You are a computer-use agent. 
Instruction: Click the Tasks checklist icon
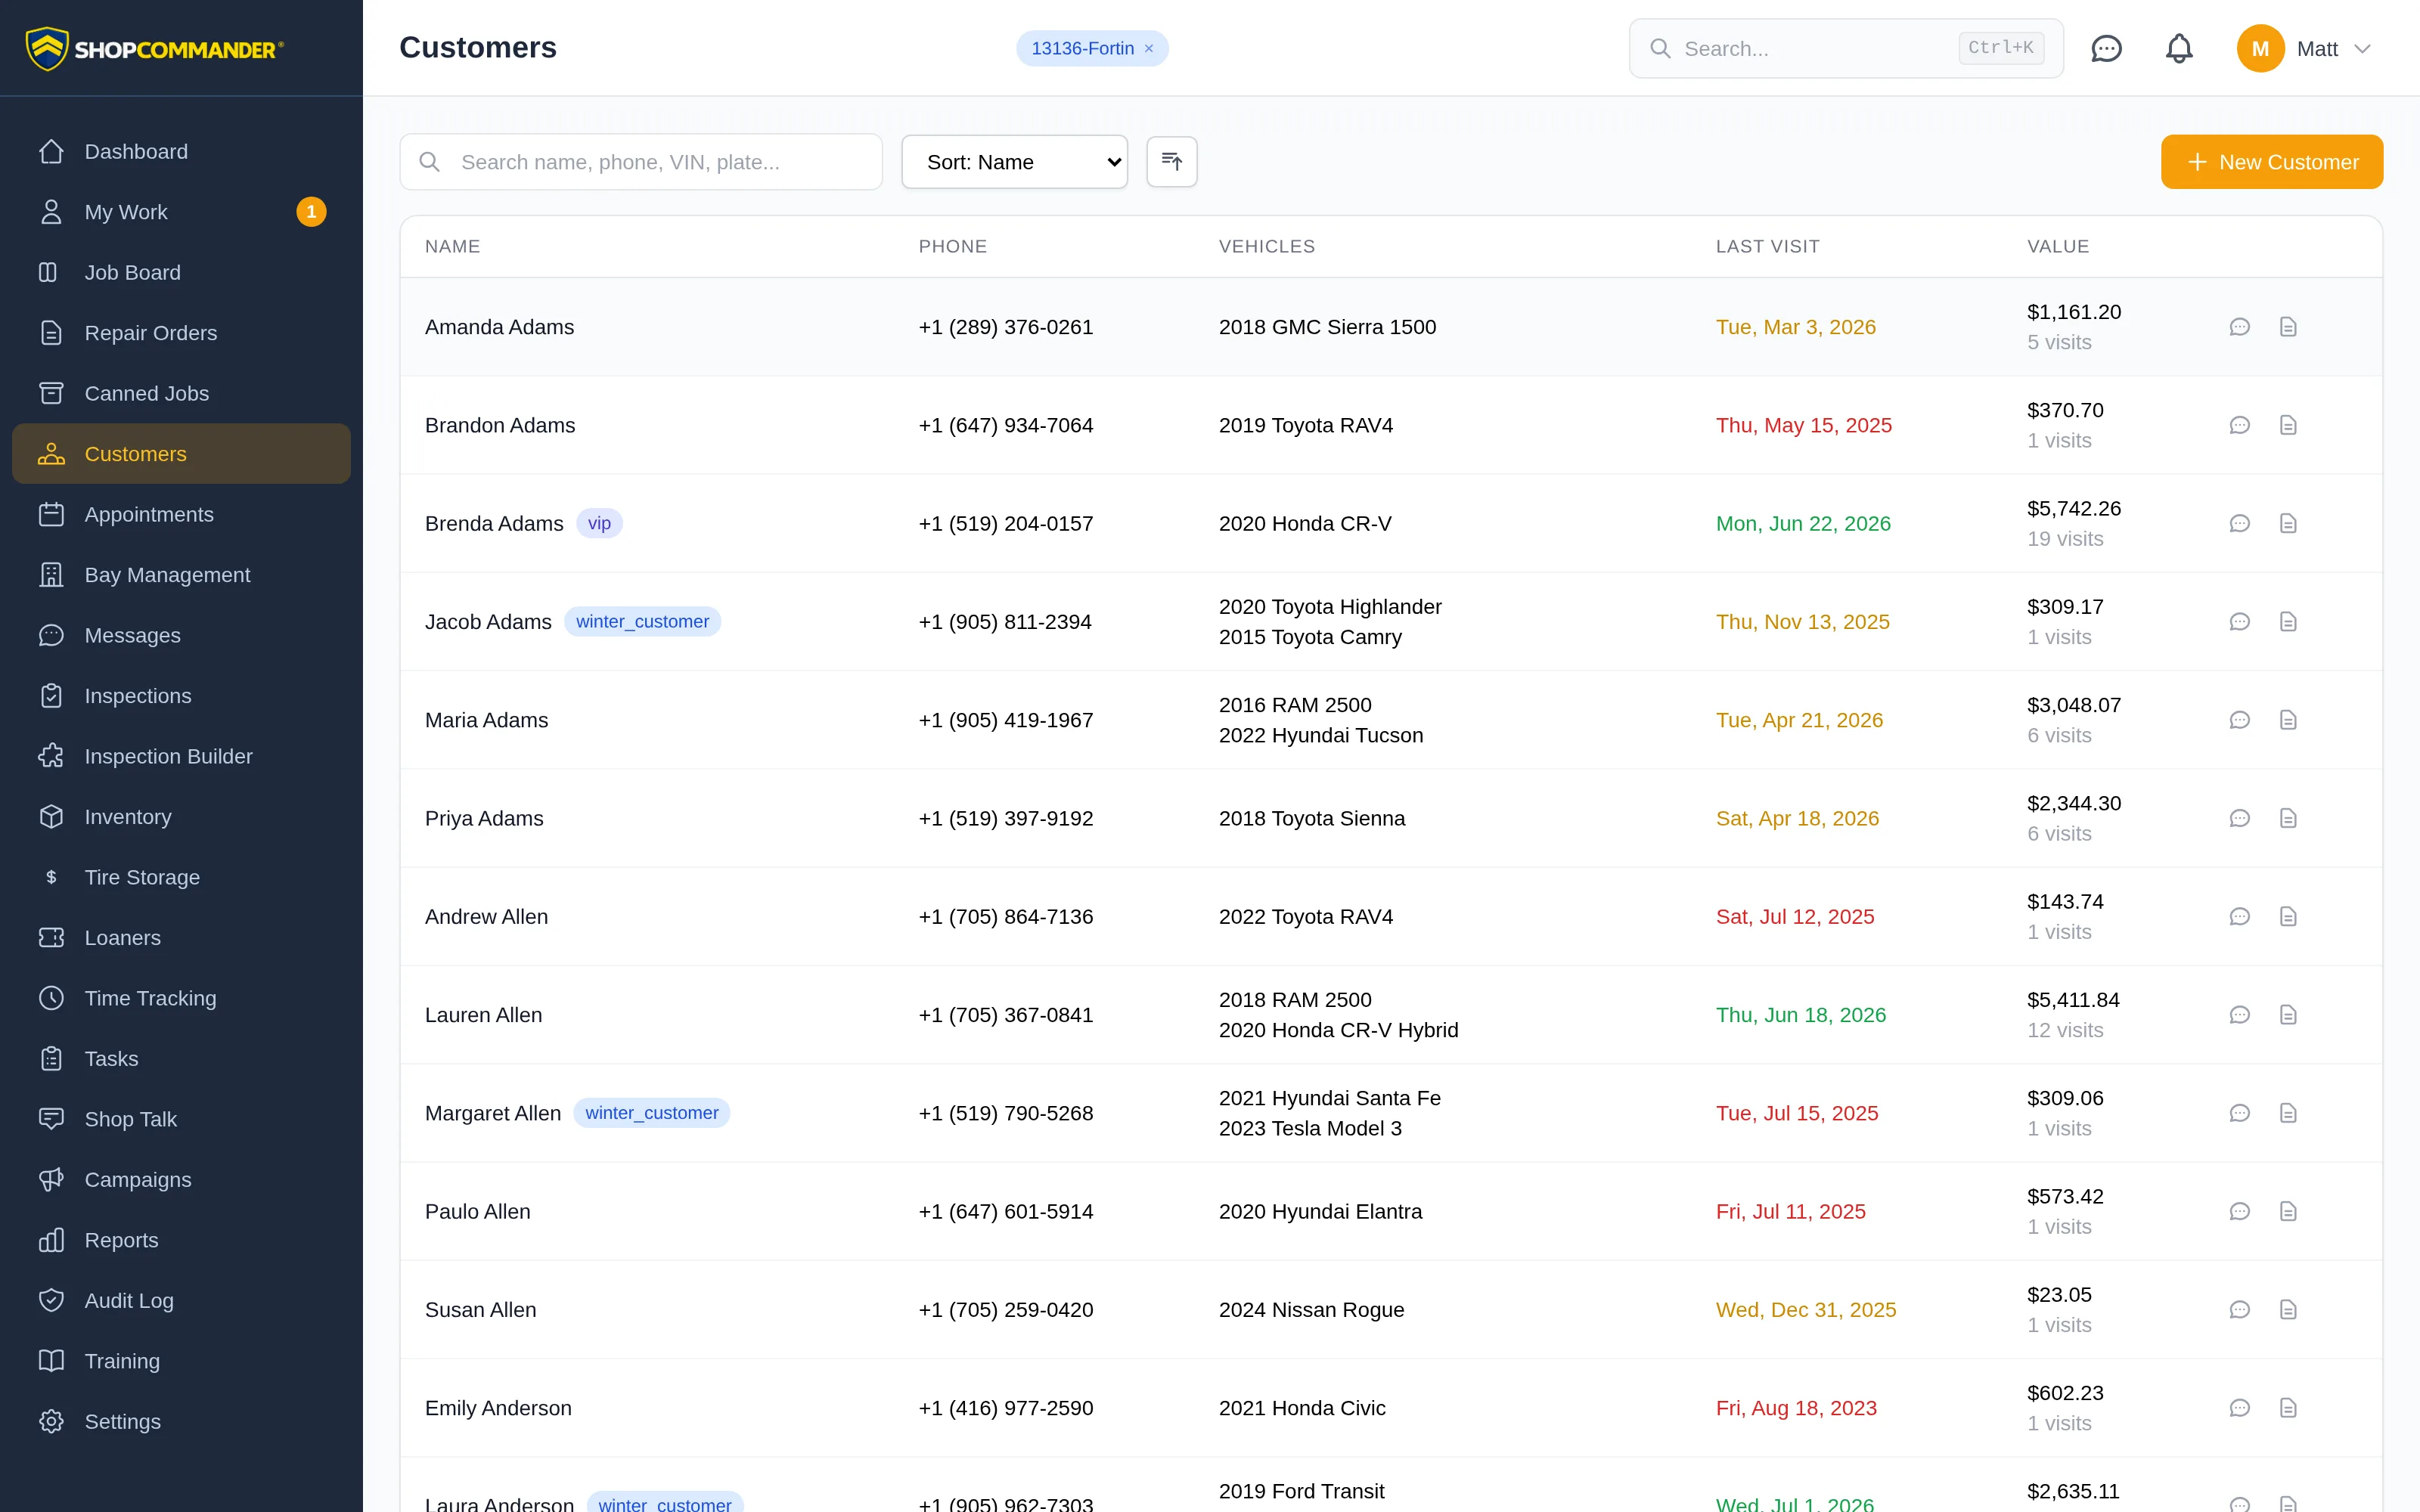(x=51, y=1059)
